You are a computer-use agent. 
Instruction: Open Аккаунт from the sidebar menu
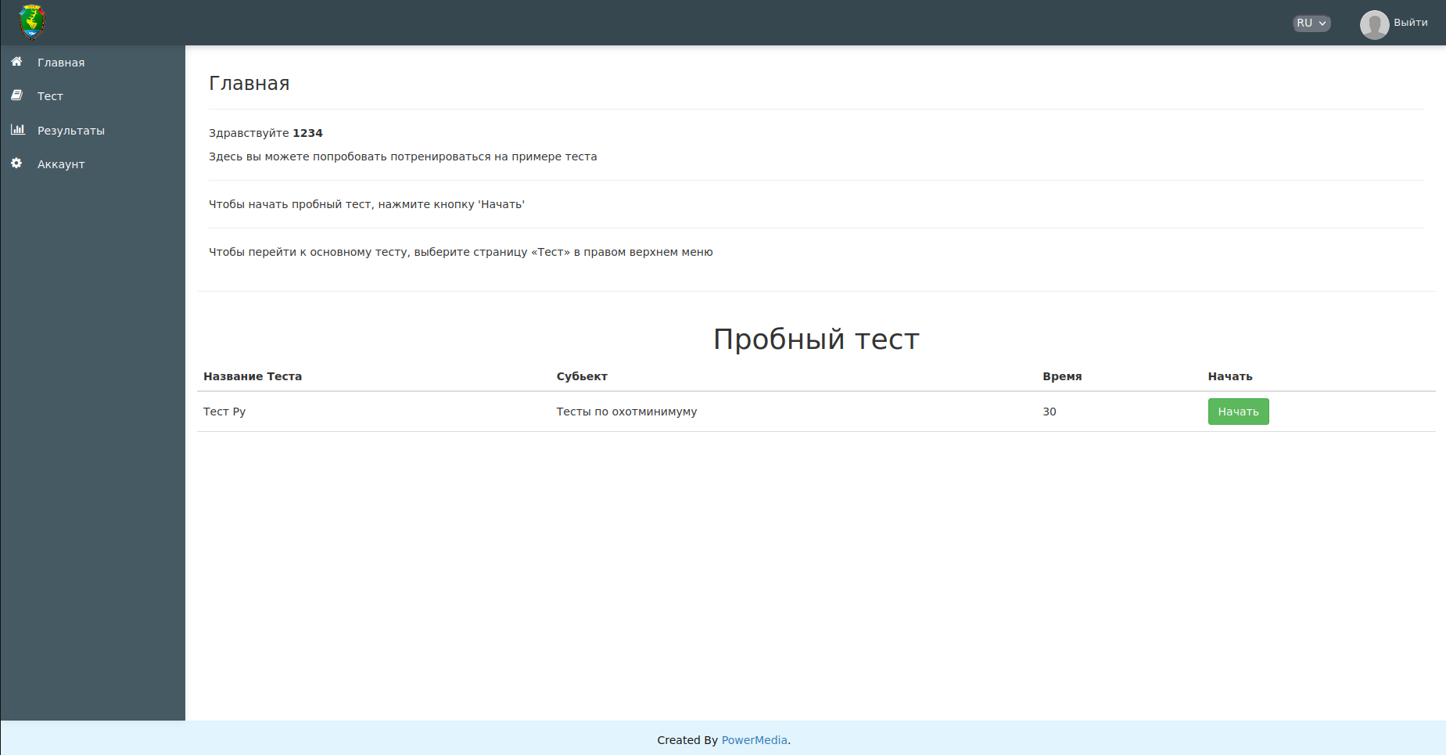pos(61,164)
